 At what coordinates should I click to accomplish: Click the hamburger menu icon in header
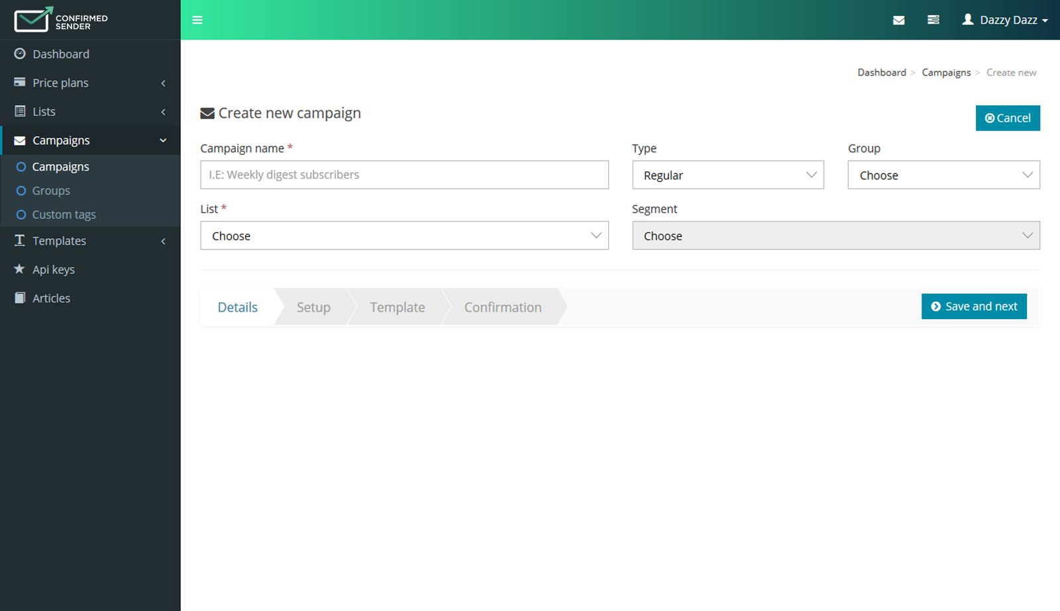point(197,20)
